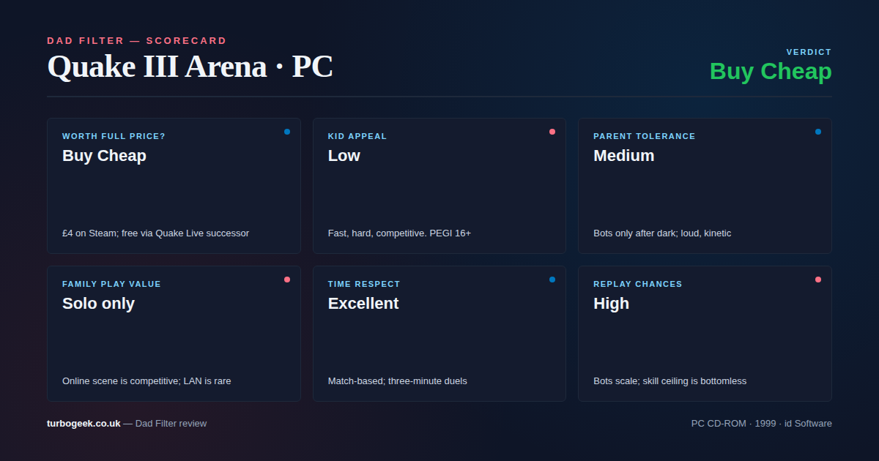Screen dimensions: 879x461
Task: Click the pink status dot on Replay Chances card
Action: (x=817, y=280)
